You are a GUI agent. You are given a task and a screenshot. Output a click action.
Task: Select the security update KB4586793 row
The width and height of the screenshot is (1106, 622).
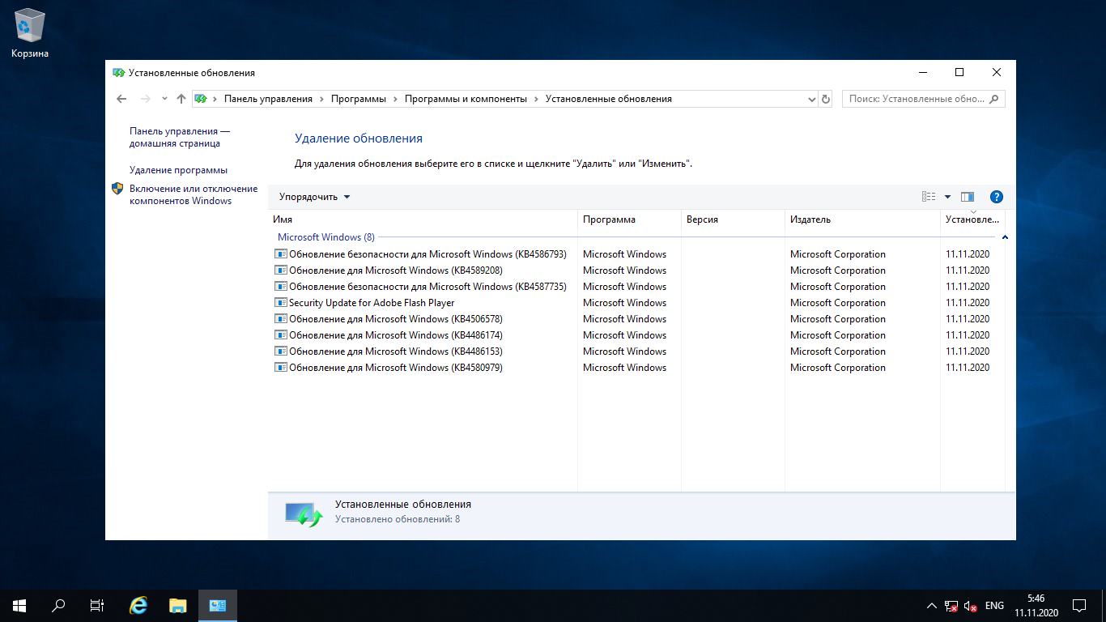click(636, 254)
